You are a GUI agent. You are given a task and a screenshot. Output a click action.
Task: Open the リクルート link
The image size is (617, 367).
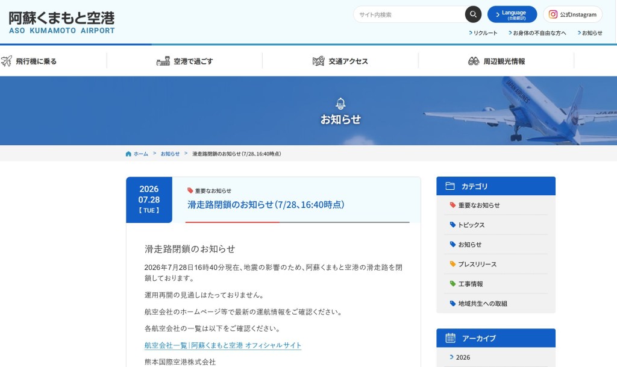click(483, 33)
